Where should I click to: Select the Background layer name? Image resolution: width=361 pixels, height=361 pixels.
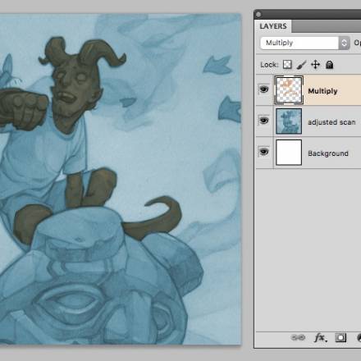coord(328,153)
